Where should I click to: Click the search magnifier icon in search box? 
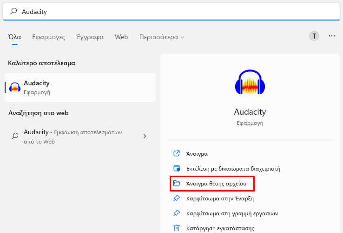coord(13,11)
